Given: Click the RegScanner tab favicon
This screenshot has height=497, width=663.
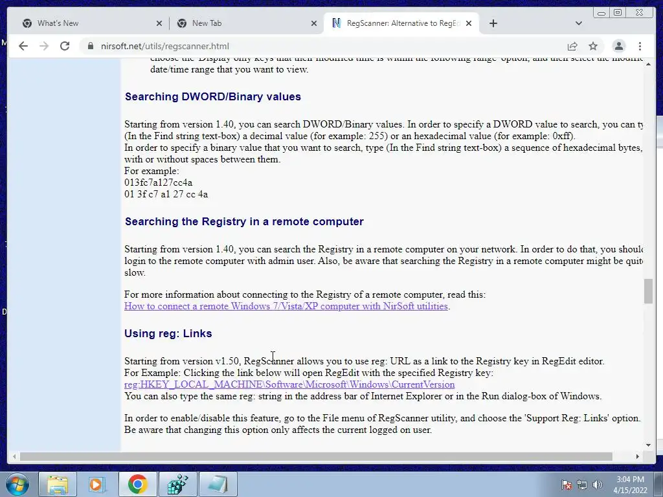Looking at the screenshot, I should pos(337,23).
